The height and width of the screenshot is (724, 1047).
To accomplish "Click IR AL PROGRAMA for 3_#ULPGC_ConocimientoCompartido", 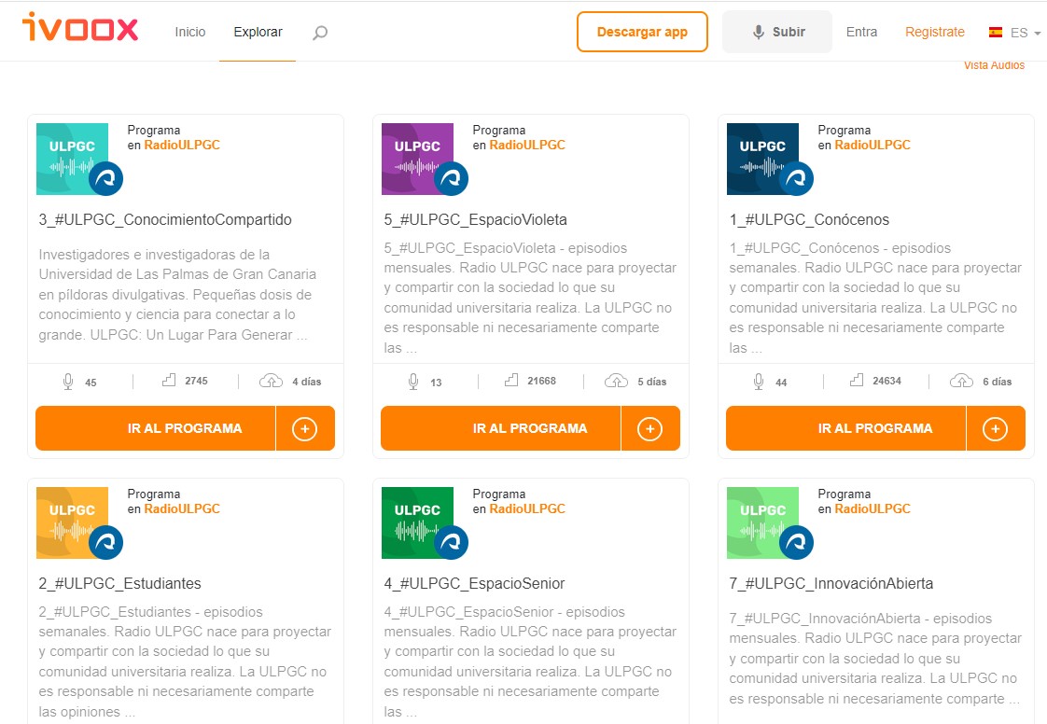I will coord(156,428).
